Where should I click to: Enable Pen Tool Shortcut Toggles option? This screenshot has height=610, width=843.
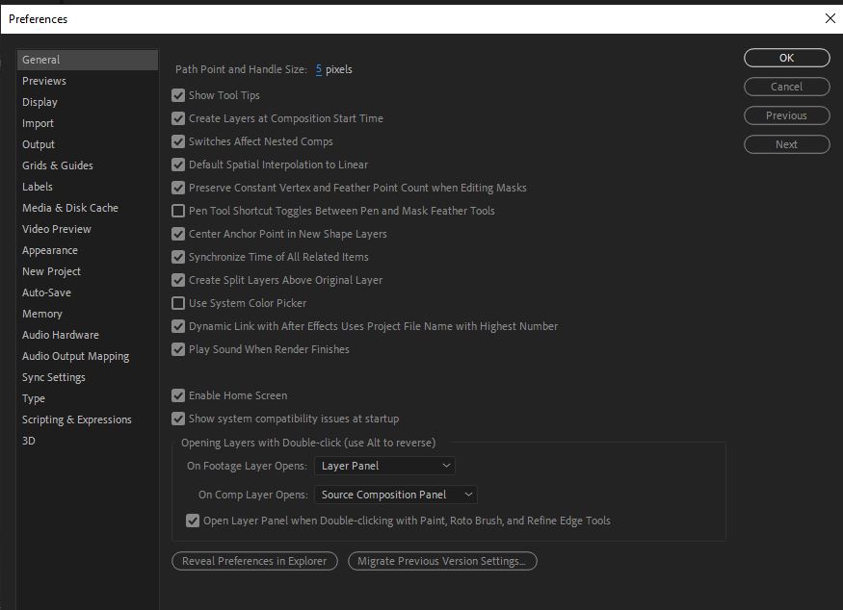tap(178, 211)
